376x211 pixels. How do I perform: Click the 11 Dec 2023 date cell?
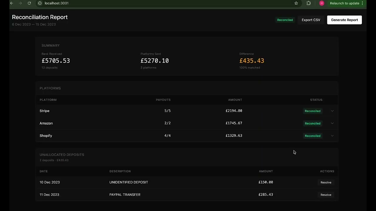pos(49,195)
